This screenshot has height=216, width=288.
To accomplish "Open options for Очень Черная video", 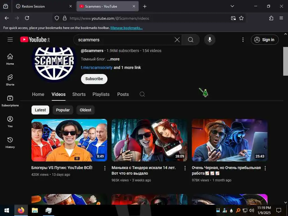I will point(265,168).
